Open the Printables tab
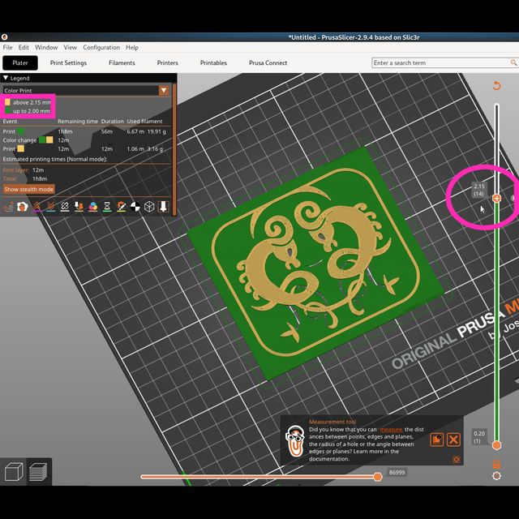 (213, 63)
